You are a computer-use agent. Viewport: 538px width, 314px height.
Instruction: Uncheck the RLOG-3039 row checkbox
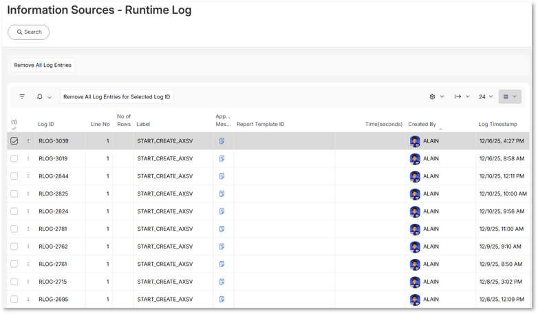coord(14,141)
